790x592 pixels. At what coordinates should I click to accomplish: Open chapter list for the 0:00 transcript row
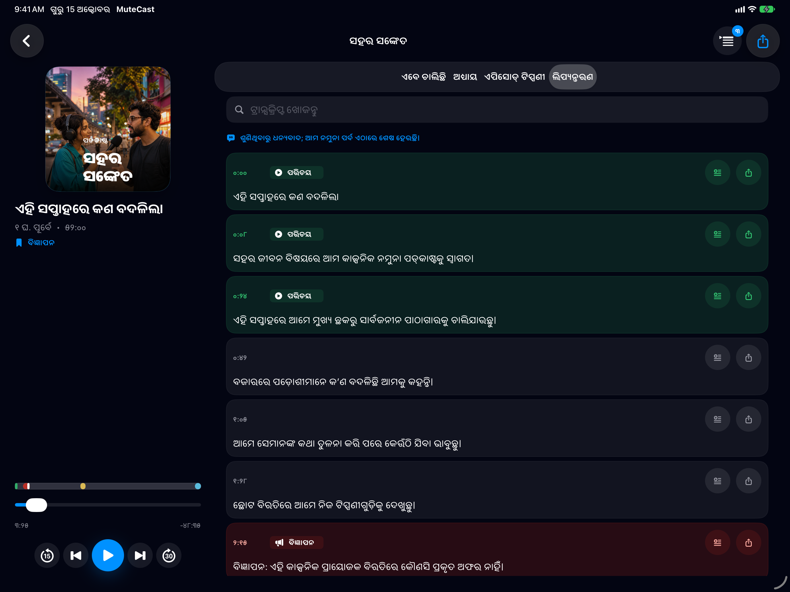tap(717, 173)
